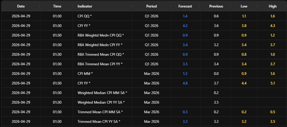Click previous 0.2 for Weighted Median MM SA
287x127 pixels.
point(216,93)
